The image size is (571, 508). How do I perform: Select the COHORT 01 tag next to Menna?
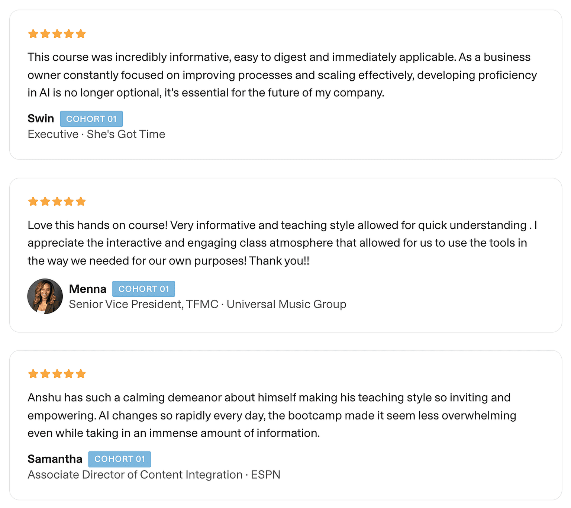[143, 289]
